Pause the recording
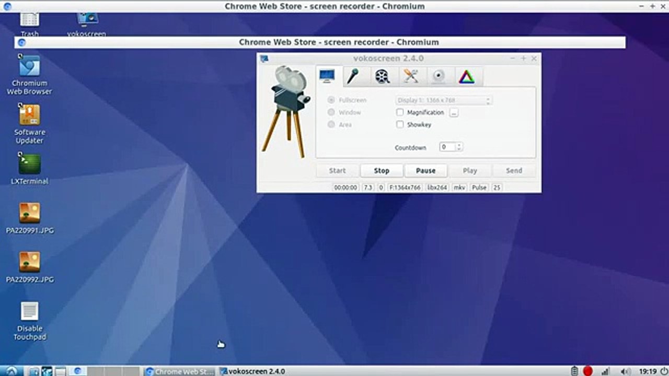Image resolution: width=669 pixels, height=376 pixels. click(425, 171)
